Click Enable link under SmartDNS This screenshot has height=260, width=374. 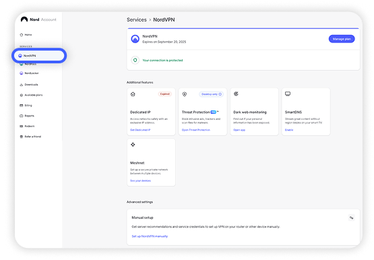tap(289, 130)
